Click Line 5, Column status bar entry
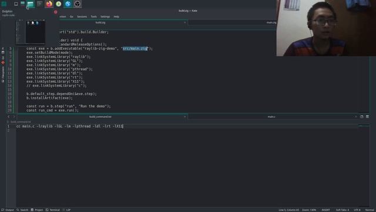Image resolution: width=376 pixels, height=212 pixels. coord(288,210)
